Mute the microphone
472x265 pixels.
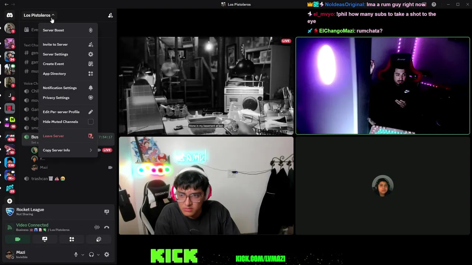pyautogui.click(x=76, y=254)
